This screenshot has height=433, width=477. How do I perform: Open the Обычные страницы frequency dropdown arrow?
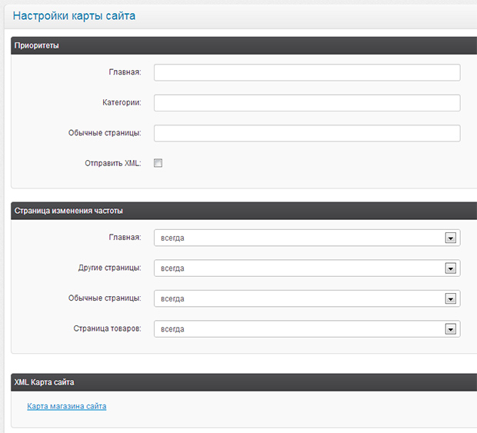tap(451, 298)
